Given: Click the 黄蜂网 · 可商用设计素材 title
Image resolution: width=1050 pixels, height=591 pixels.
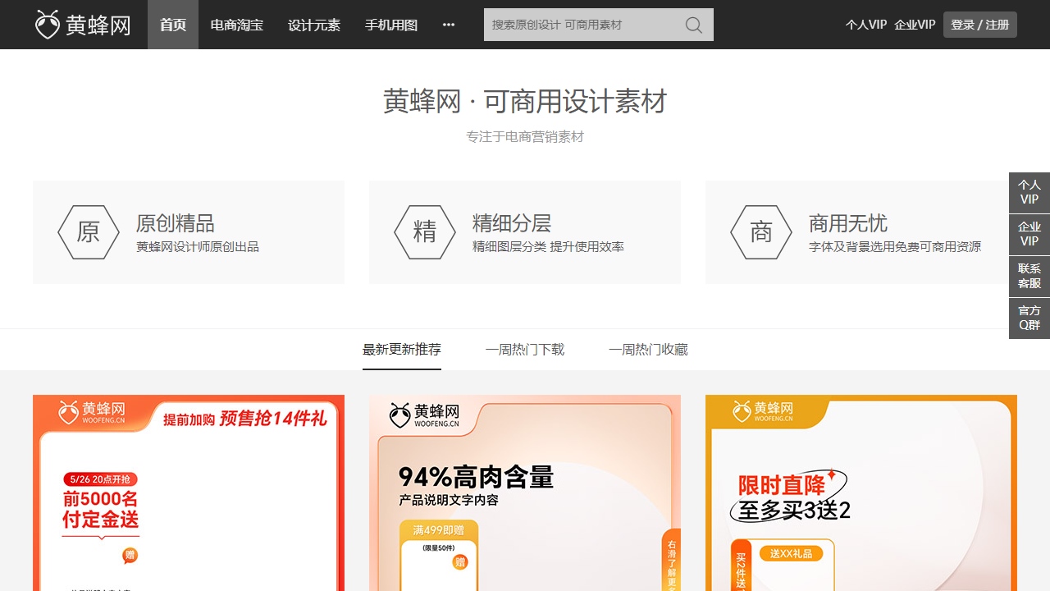Looking at the screenshot, I should 525,102.
